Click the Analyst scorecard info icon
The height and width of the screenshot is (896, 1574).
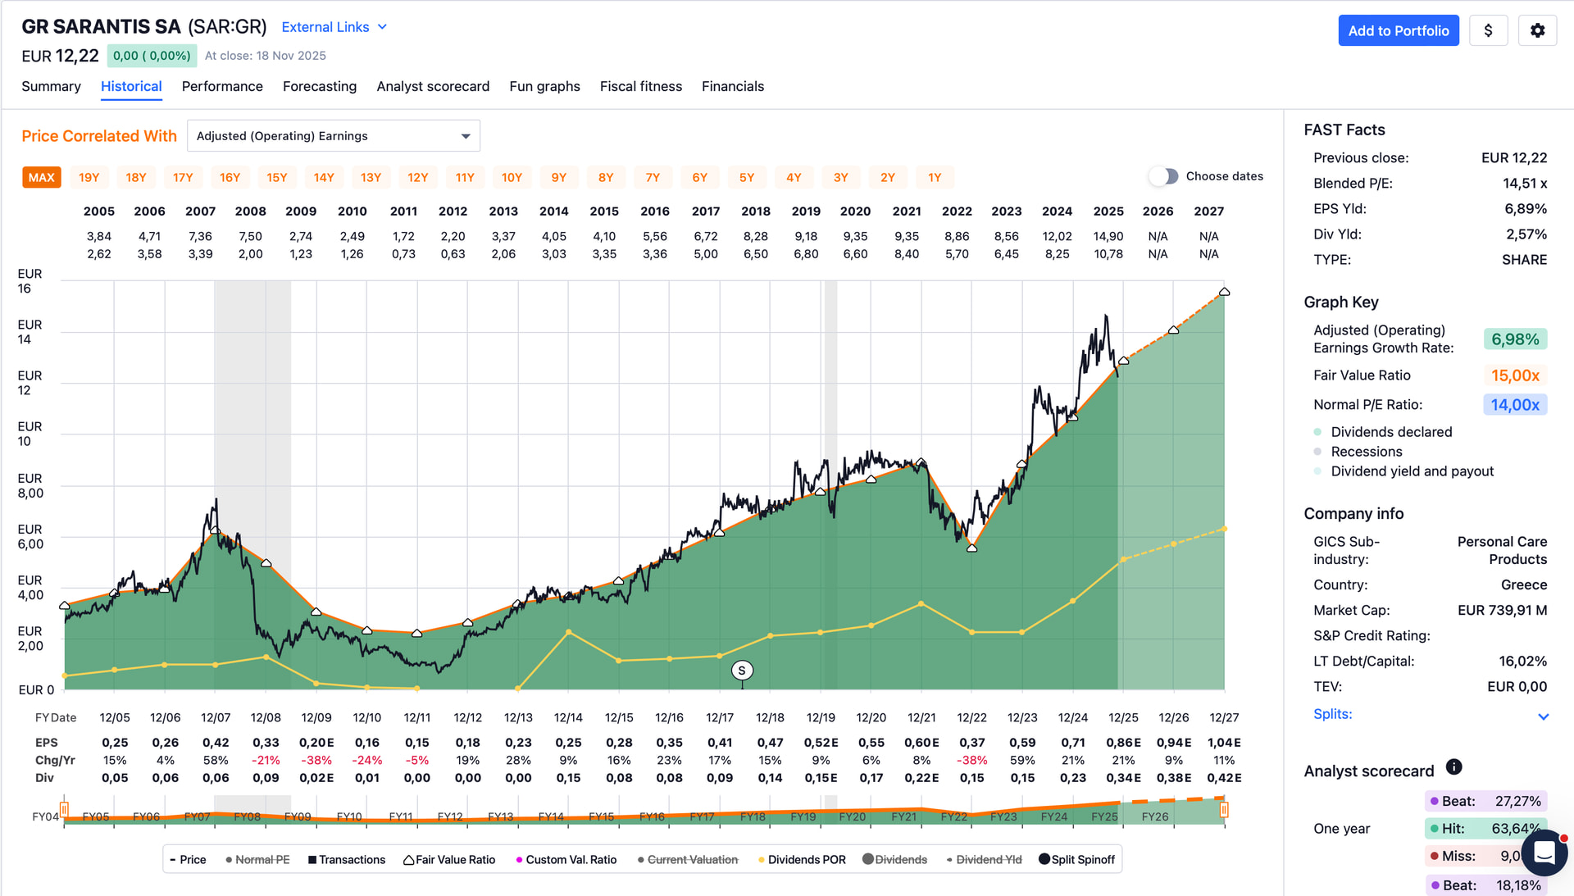[1453, 767]
